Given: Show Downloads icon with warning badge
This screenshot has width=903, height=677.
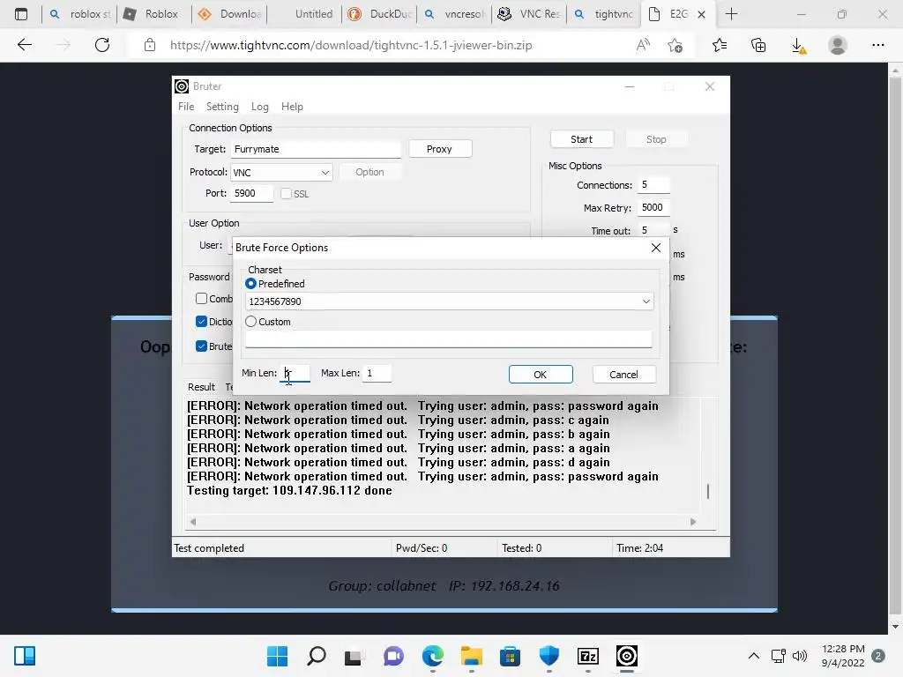Looking at the screenshot, I should click(799, 46).
